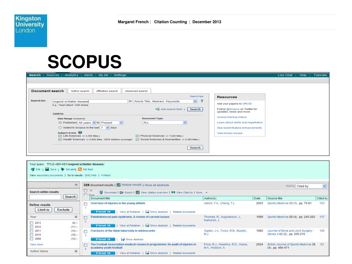Expand the More options menu in results toolbar
The height and width of the screenshot is (264, 352).
201,192
